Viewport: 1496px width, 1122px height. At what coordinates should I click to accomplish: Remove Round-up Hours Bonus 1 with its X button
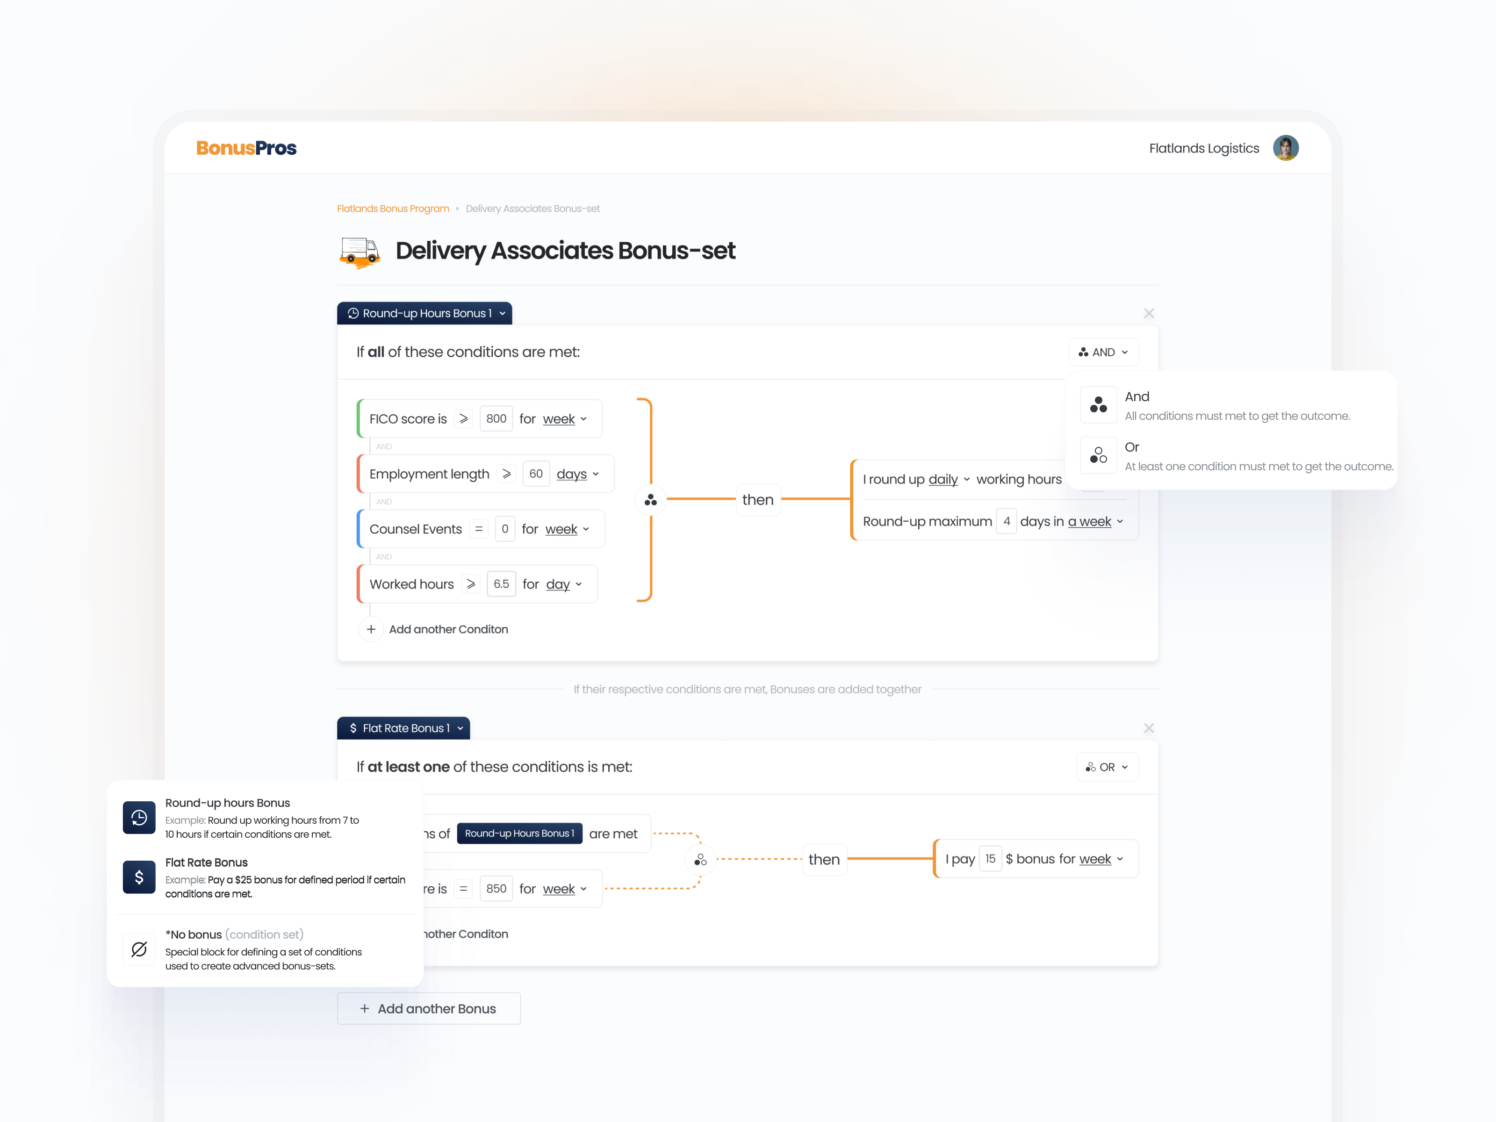pyautogui.click(x=1148, y=313)
